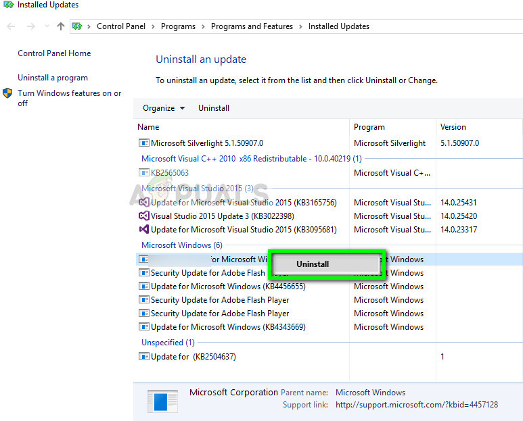This screenshot has height=421, width=523.
Task: Click version 14.0.23317 cell
Action: point(459,230)
